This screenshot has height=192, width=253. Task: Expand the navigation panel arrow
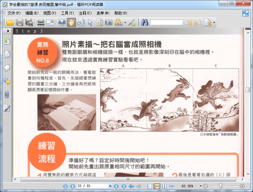8,31
